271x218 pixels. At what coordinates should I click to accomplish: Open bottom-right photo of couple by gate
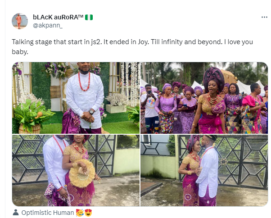[204, 170]
